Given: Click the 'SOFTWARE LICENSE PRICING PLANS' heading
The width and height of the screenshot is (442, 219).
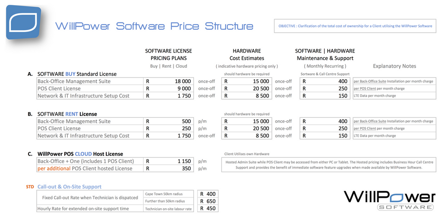Looking at the screenshot, I should click(169, 55).
